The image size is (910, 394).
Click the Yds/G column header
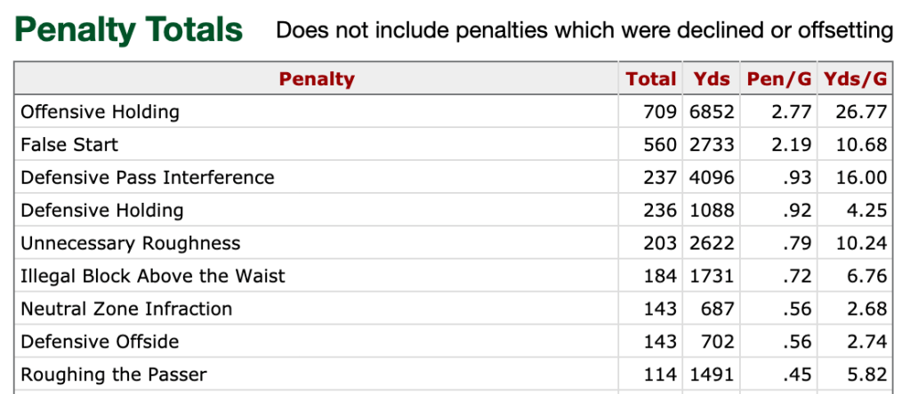tap(856, 78)
